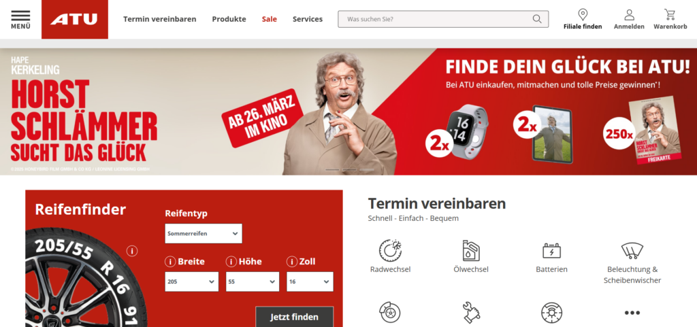
Task: Click the ATU logo
Action: coord(75,20)
